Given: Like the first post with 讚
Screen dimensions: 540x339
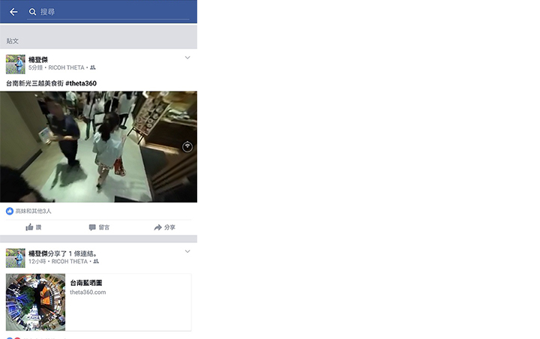Looking at the screenshot, I should (34, 227).
